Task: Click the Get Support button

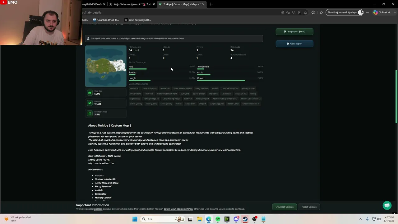Action: pyautogui.click(x=294, y=44)
